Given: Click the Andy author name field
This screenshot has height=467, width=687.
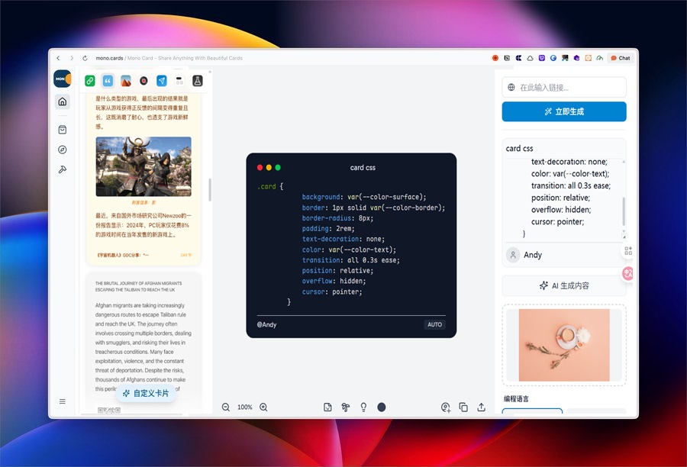Looking at the screenshot, I should pos(564,255).
